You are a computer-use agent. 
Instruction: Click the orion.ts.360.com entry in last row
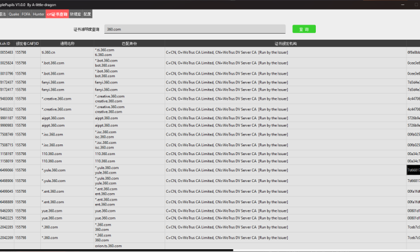(108, 246)
